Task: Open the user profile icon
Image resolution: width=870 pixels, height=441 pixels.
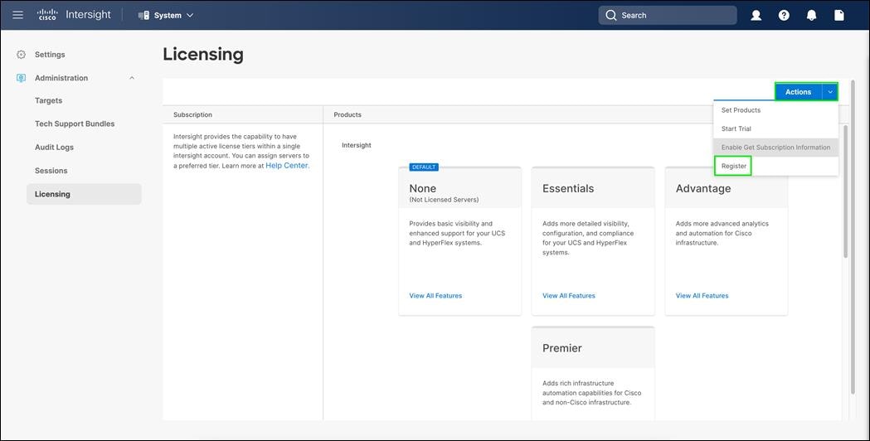Action: pyautogui.click(x=756, y=16)
